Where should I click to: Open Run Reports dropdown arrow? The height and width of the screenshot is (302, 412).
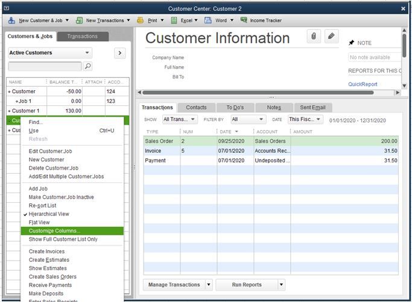coord(281,285)
